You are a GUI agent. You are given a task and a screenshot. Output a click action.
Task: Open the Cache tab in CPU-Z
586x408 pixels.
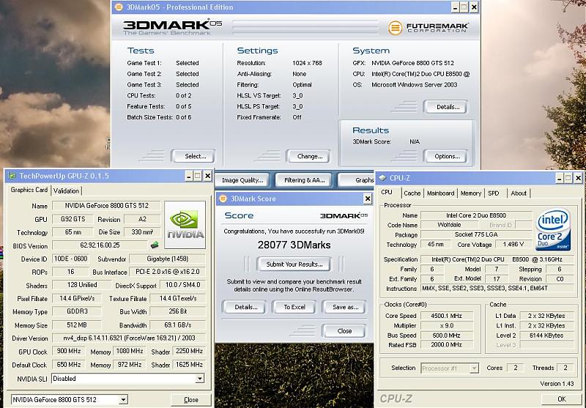[412, 193]
